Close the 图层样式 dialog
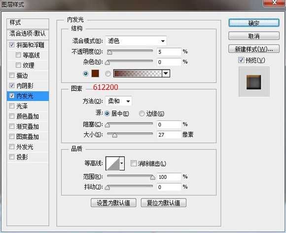The image size is (286, 233). click(274, 2)
